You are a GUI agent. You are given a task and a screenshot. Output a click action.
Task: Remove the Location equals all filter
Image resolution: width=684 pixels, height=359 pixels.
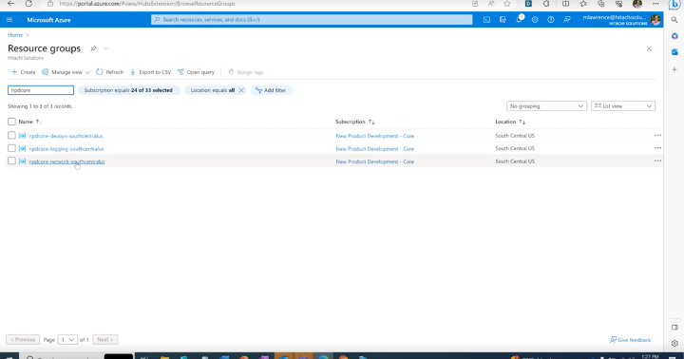tap(241, 90)
